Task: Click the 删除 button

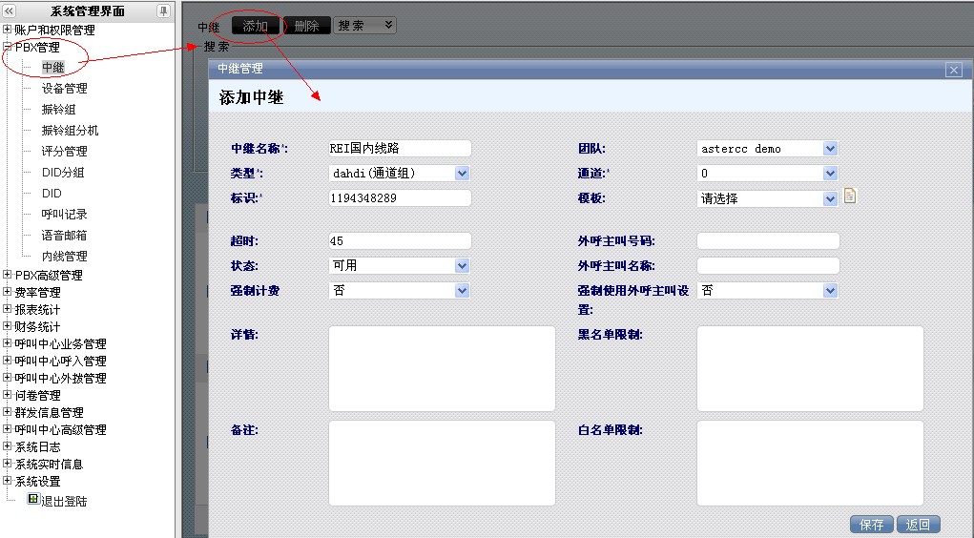Action: pos(307,26)
